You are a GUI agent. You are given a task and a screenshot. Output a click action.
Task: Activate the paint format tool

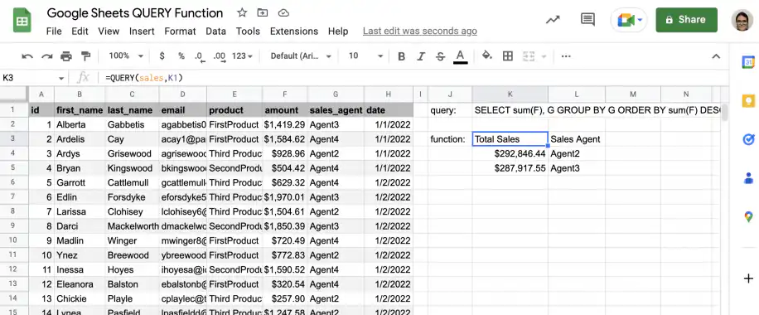point(85,56)
